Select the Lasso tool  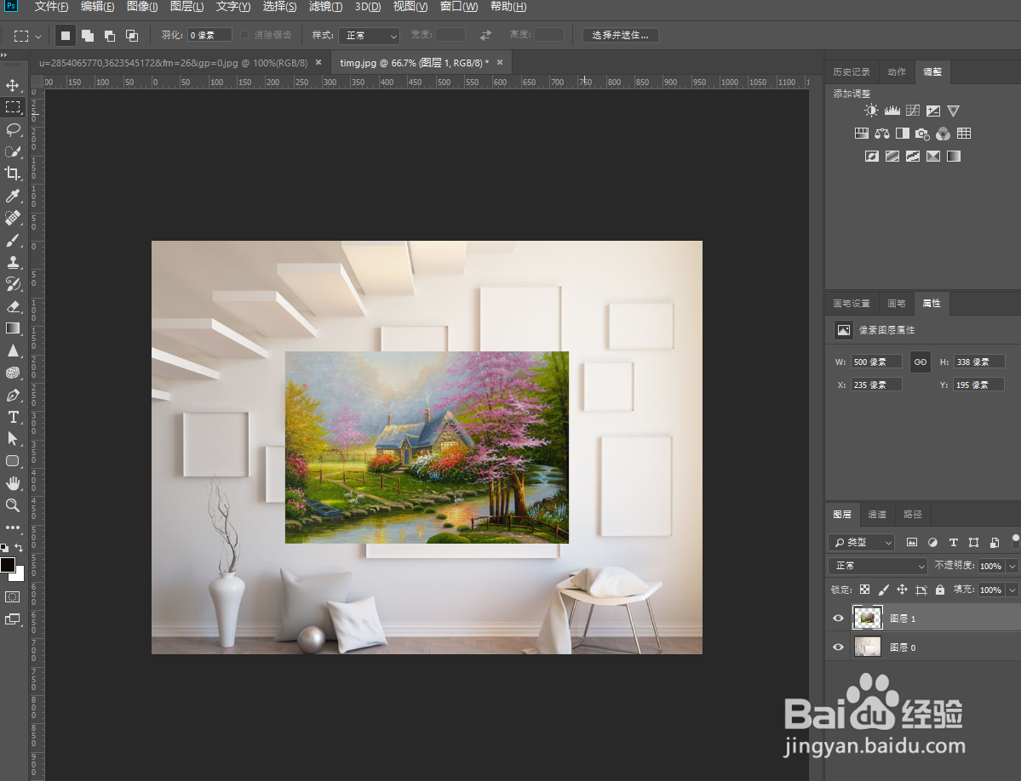tap(13, 129)
